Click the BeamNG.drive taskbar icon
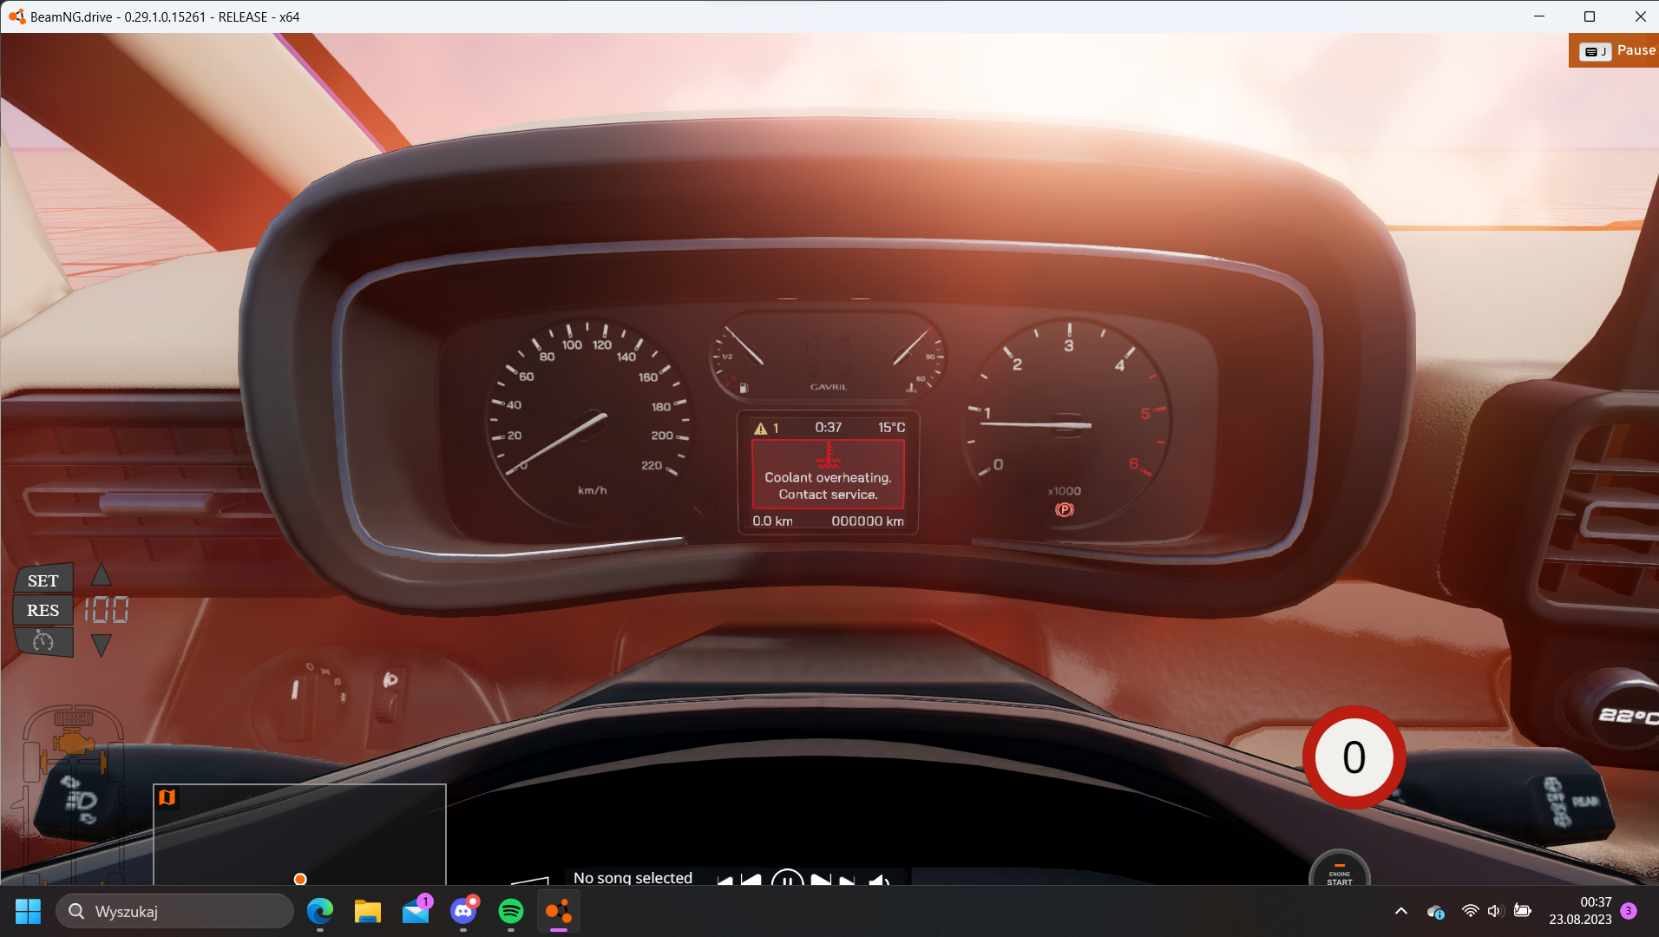Image resolution: width=1659 pixels, height=937 pixels. tap(559, 911)
